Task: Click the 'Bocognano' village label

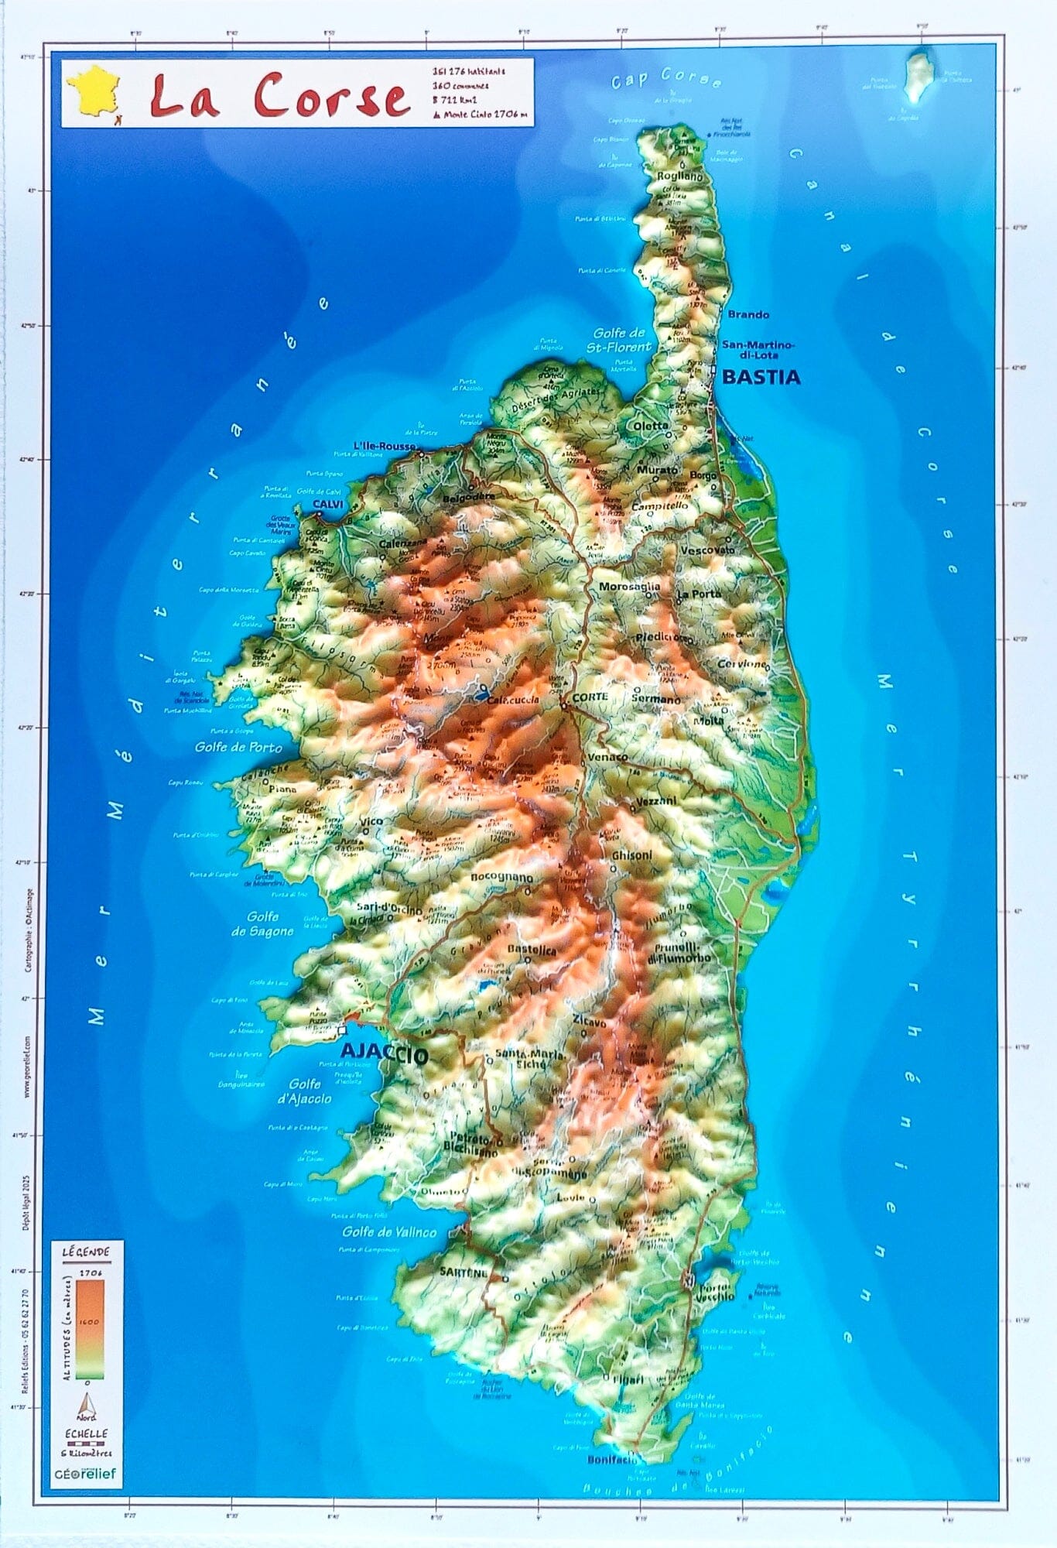Action: 502,878
